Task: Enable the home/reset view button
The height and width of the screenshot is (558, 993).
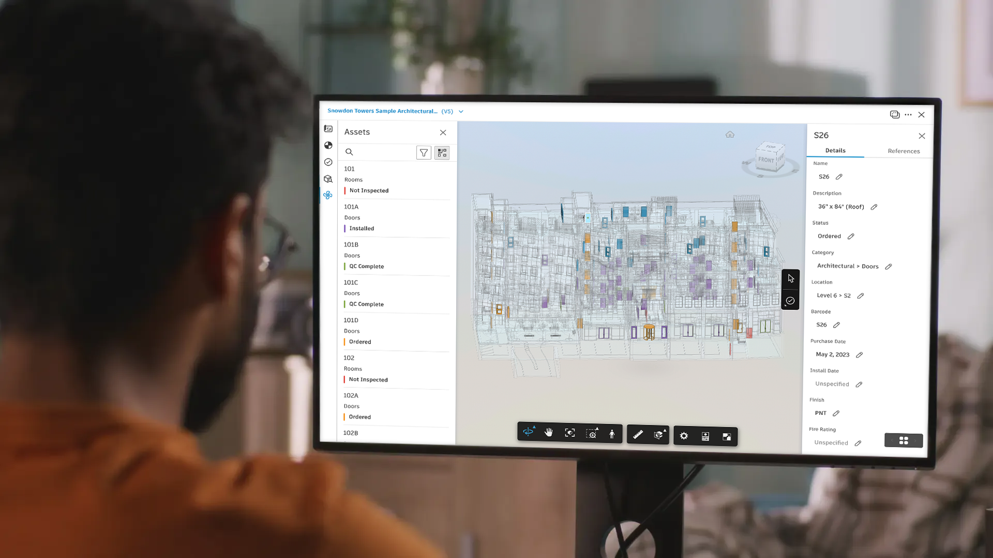Action: coord(730,135)
